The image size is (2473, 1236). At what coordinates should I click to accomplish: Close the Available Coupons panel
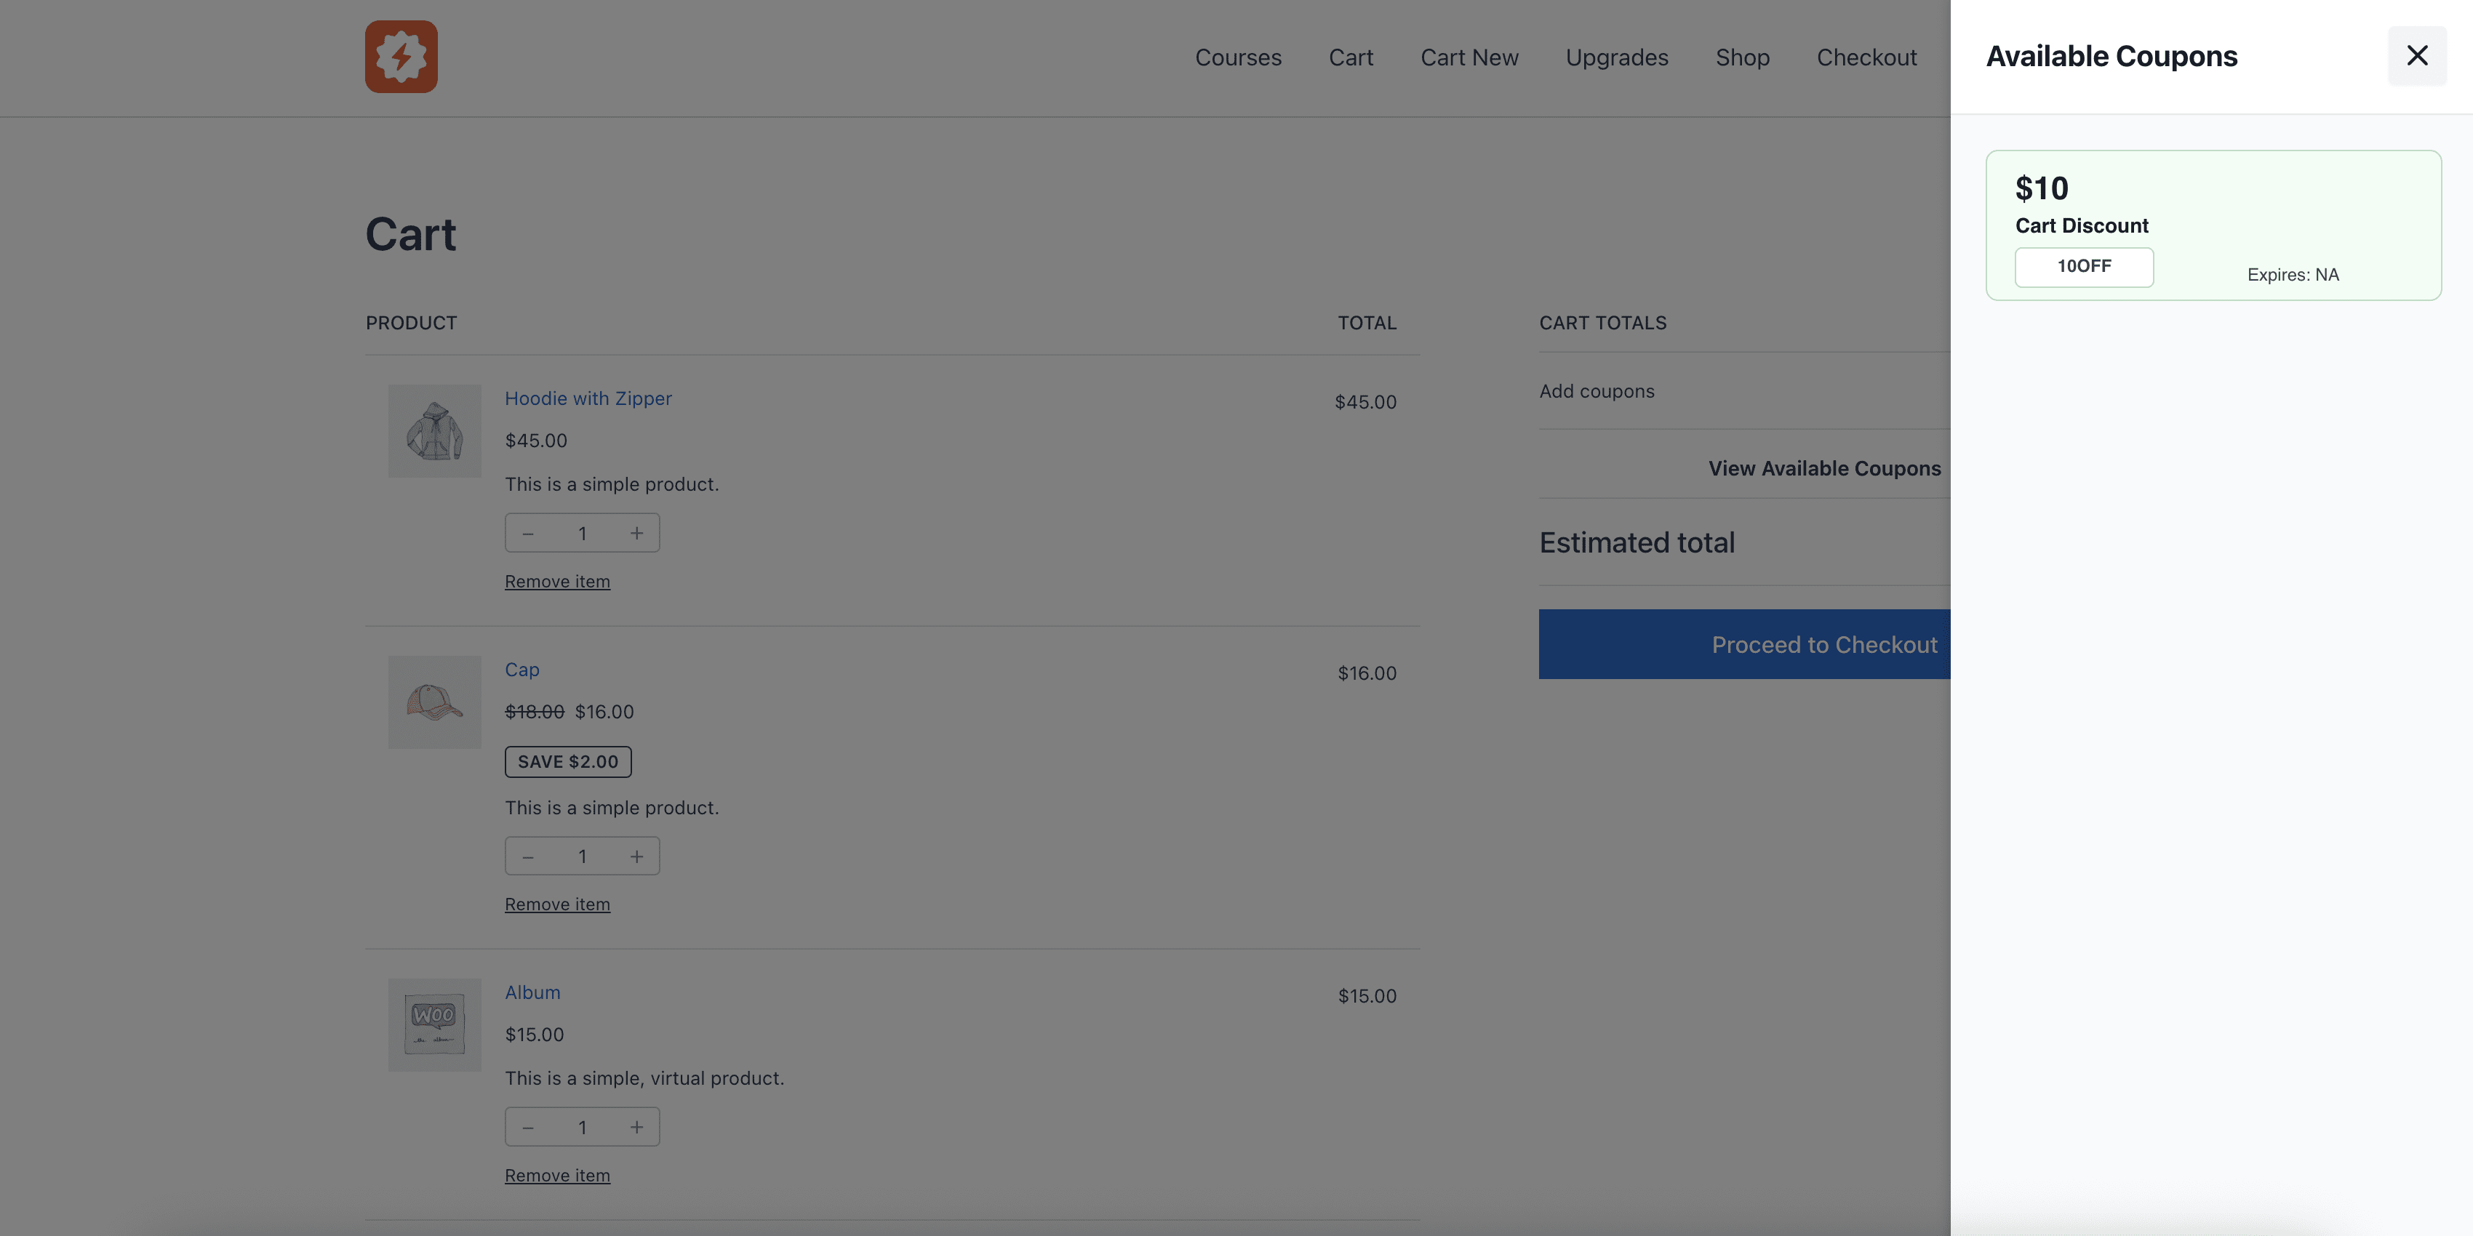click(x=2416, y=56)
